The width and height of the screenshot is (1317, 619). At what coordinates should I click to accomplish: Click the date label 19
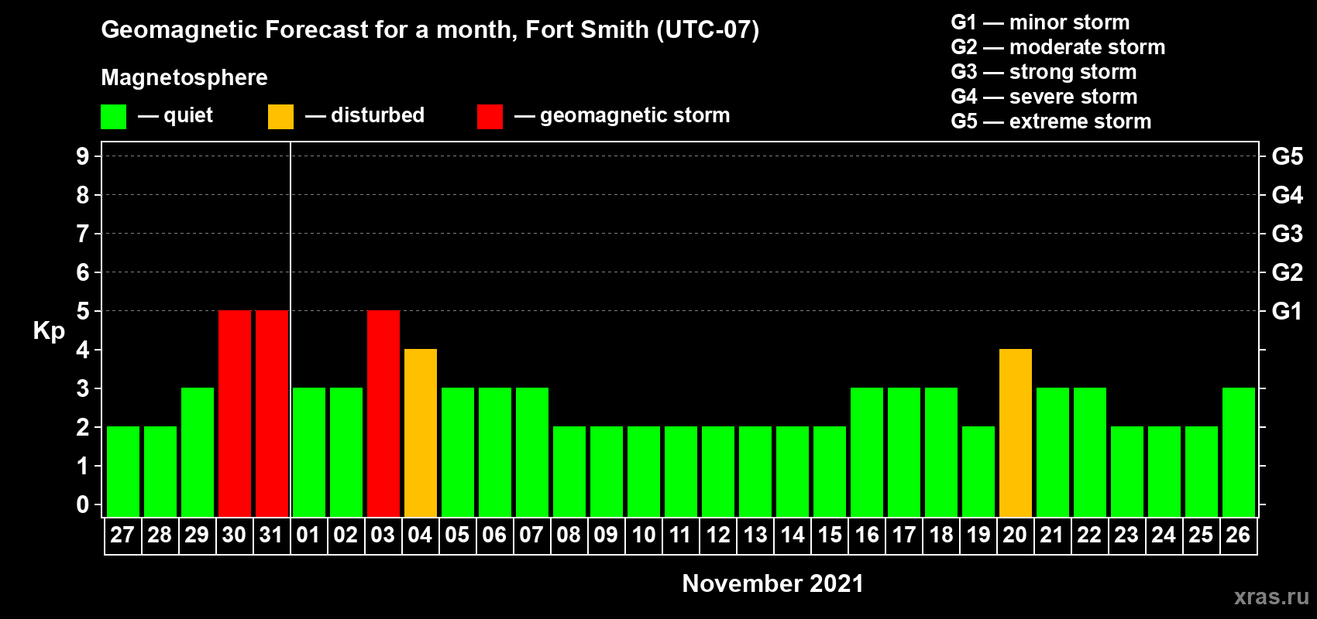978,535
